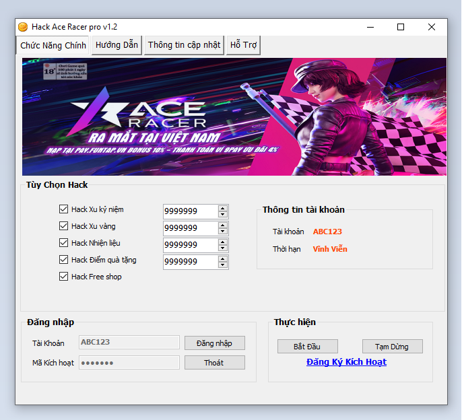Screen dimensions: 462x420
Task: Open the Hướng Dẫn tab
Action: click(x=117, y=45)
